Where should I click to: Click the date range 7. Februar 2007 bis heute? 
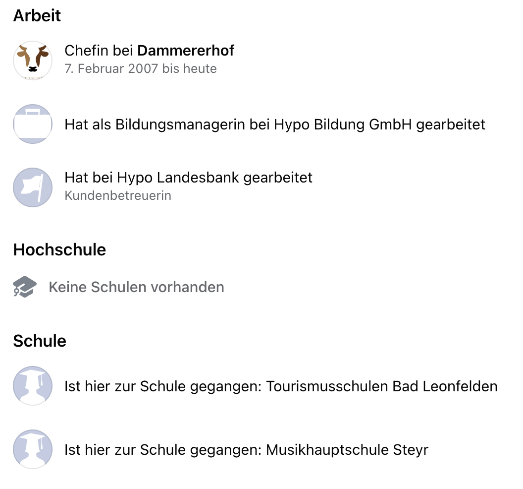[141, 68]
